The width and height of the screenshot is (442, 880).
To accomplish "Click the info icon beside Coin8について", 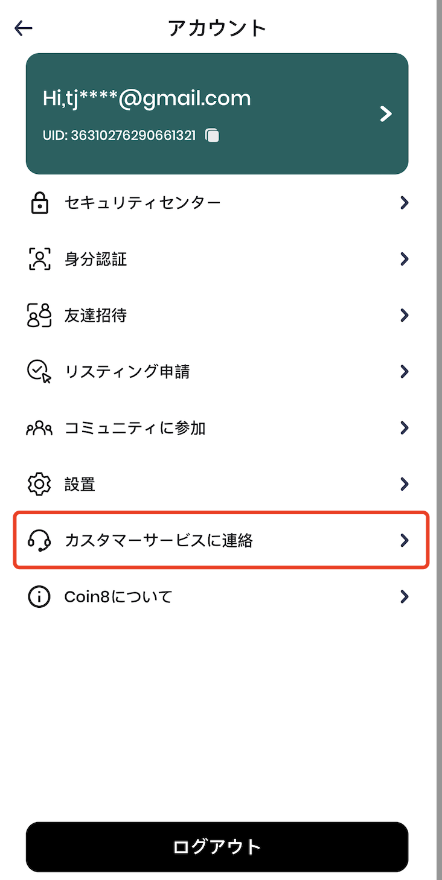I will (39, 597).
